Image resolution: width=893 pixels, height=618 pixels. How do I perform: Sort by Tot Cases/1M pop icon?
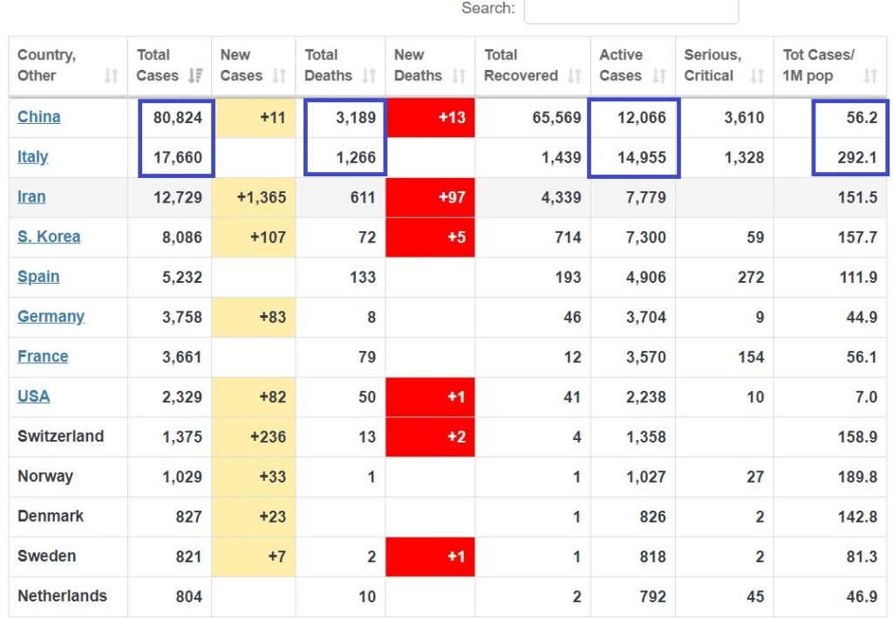pyautogui.click(x=870, y=76)
